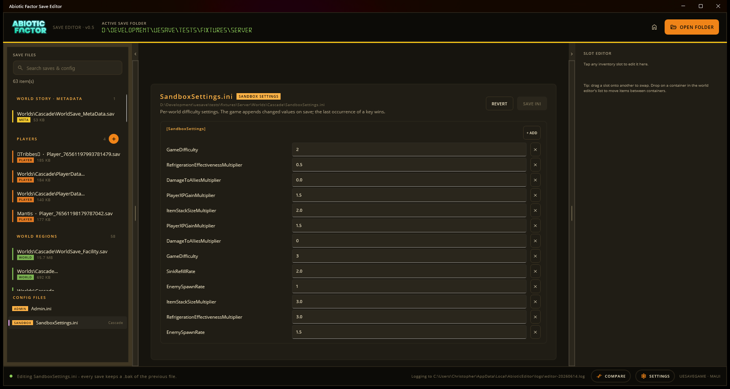Expand the right slot editor panel chevron
The image size is (730, 389).
click(x=571, y=54)
